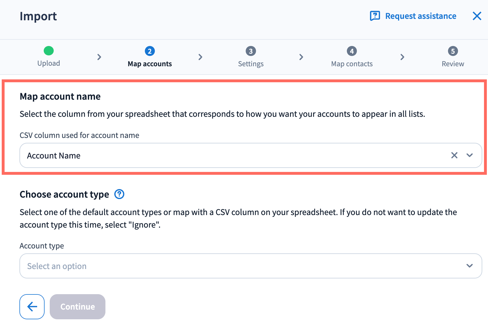Click the green Upload step indicator
The image size is (488, 325).
pos(49,51)
